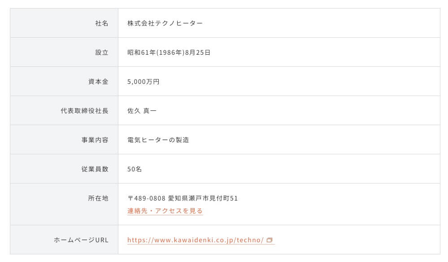Open the 連絡先・アクセスを見る link
This screenshot has width=448, height=262.
(165, 211)
